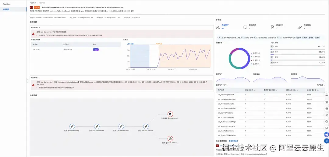Click the orange status tag beside P1
Image resolution: width=329 pixels, height=157 pixels.
pos(37,7)
